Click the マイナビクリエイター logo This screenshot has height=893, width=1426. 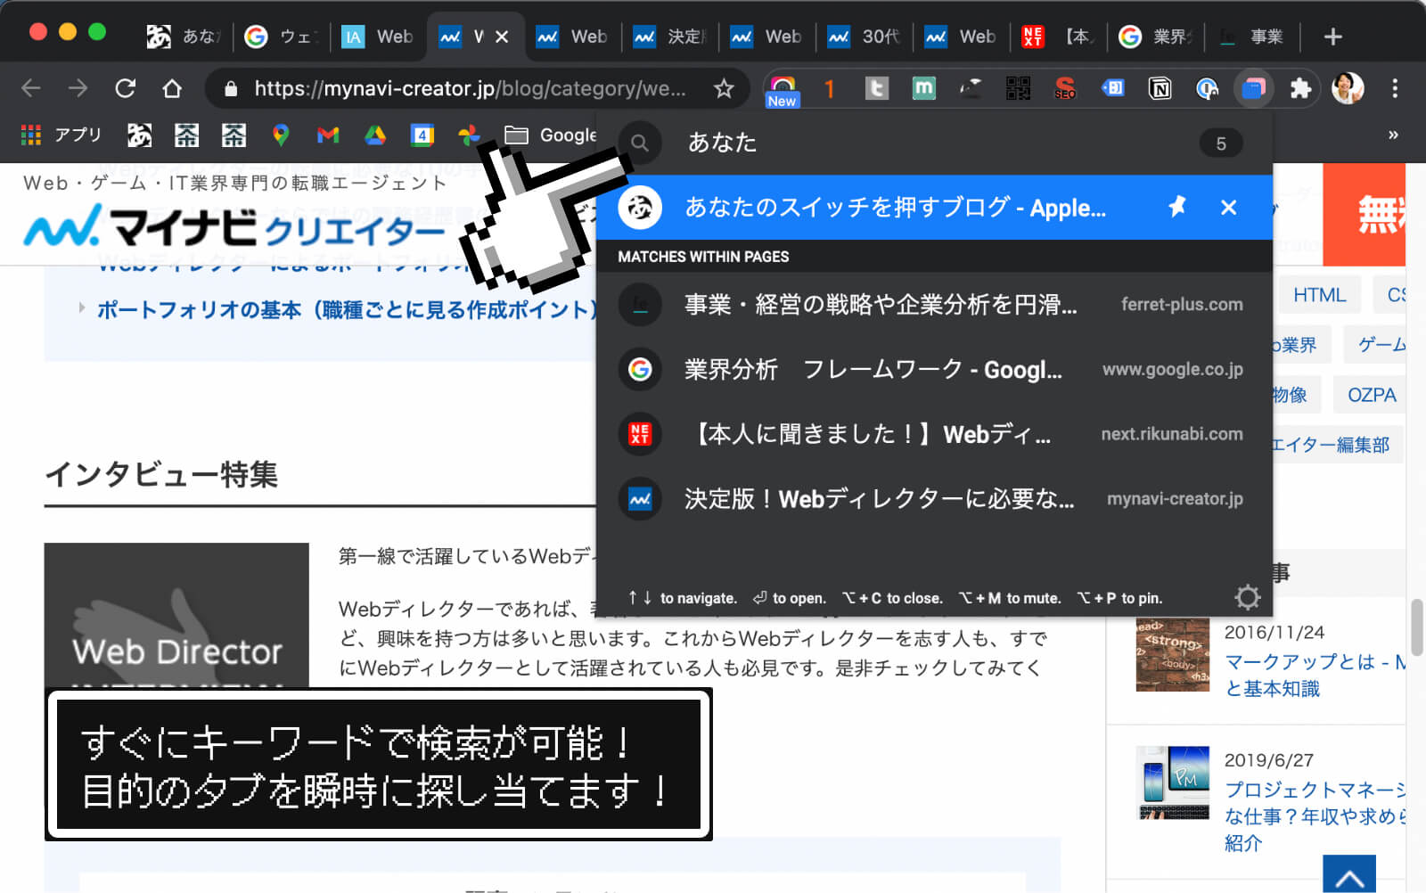234,225
